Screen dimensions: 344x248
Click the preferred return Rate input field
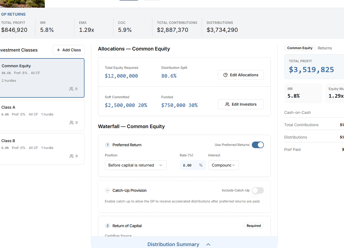click(x=188, y=165)
